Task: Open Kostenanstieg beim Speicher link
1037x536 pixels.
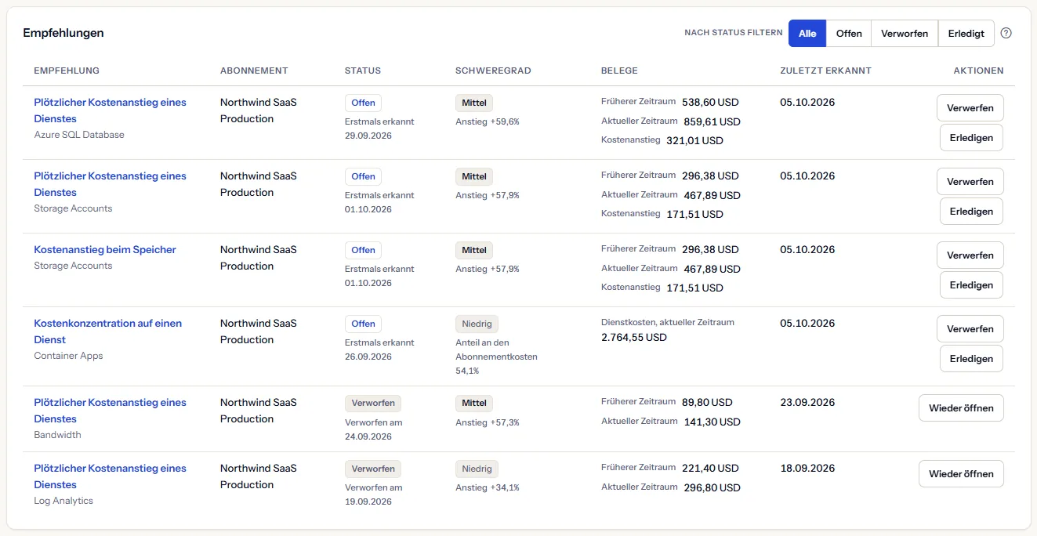Action: tap(105, 250)
